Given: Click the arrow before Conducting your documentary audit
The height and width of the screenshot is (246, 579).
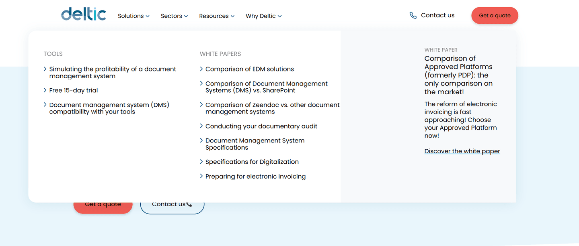Looking at the screenshot, I should (x=201, y=126).
